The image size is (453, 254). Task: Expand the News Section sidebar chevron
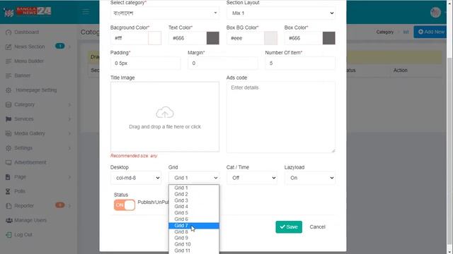(69, 47)
